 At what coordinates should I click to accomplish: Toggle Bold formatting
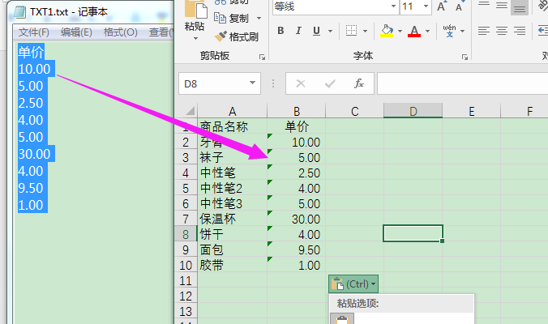pyautogui.click(x=280, y=31)
